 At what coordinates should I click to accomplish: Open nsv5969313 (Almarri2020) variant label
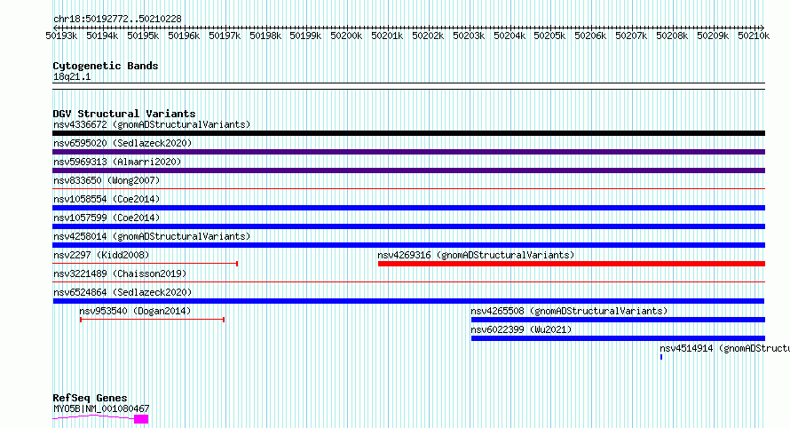click(x=117, y=162)
